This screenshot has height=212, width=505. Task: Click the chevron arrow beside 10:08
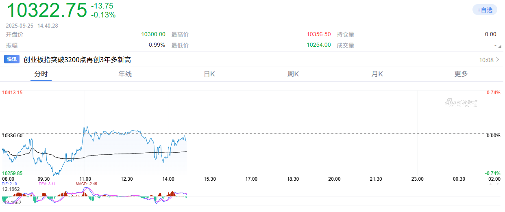pyautogui.click(x=497, y=60)
